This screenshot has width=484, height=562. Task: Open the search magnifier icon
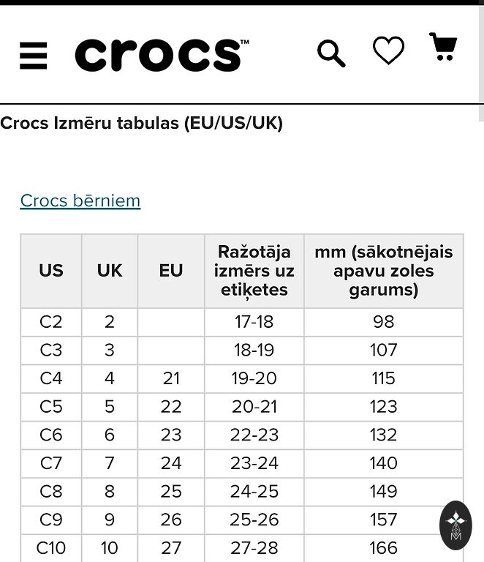(x=330, y=53)
